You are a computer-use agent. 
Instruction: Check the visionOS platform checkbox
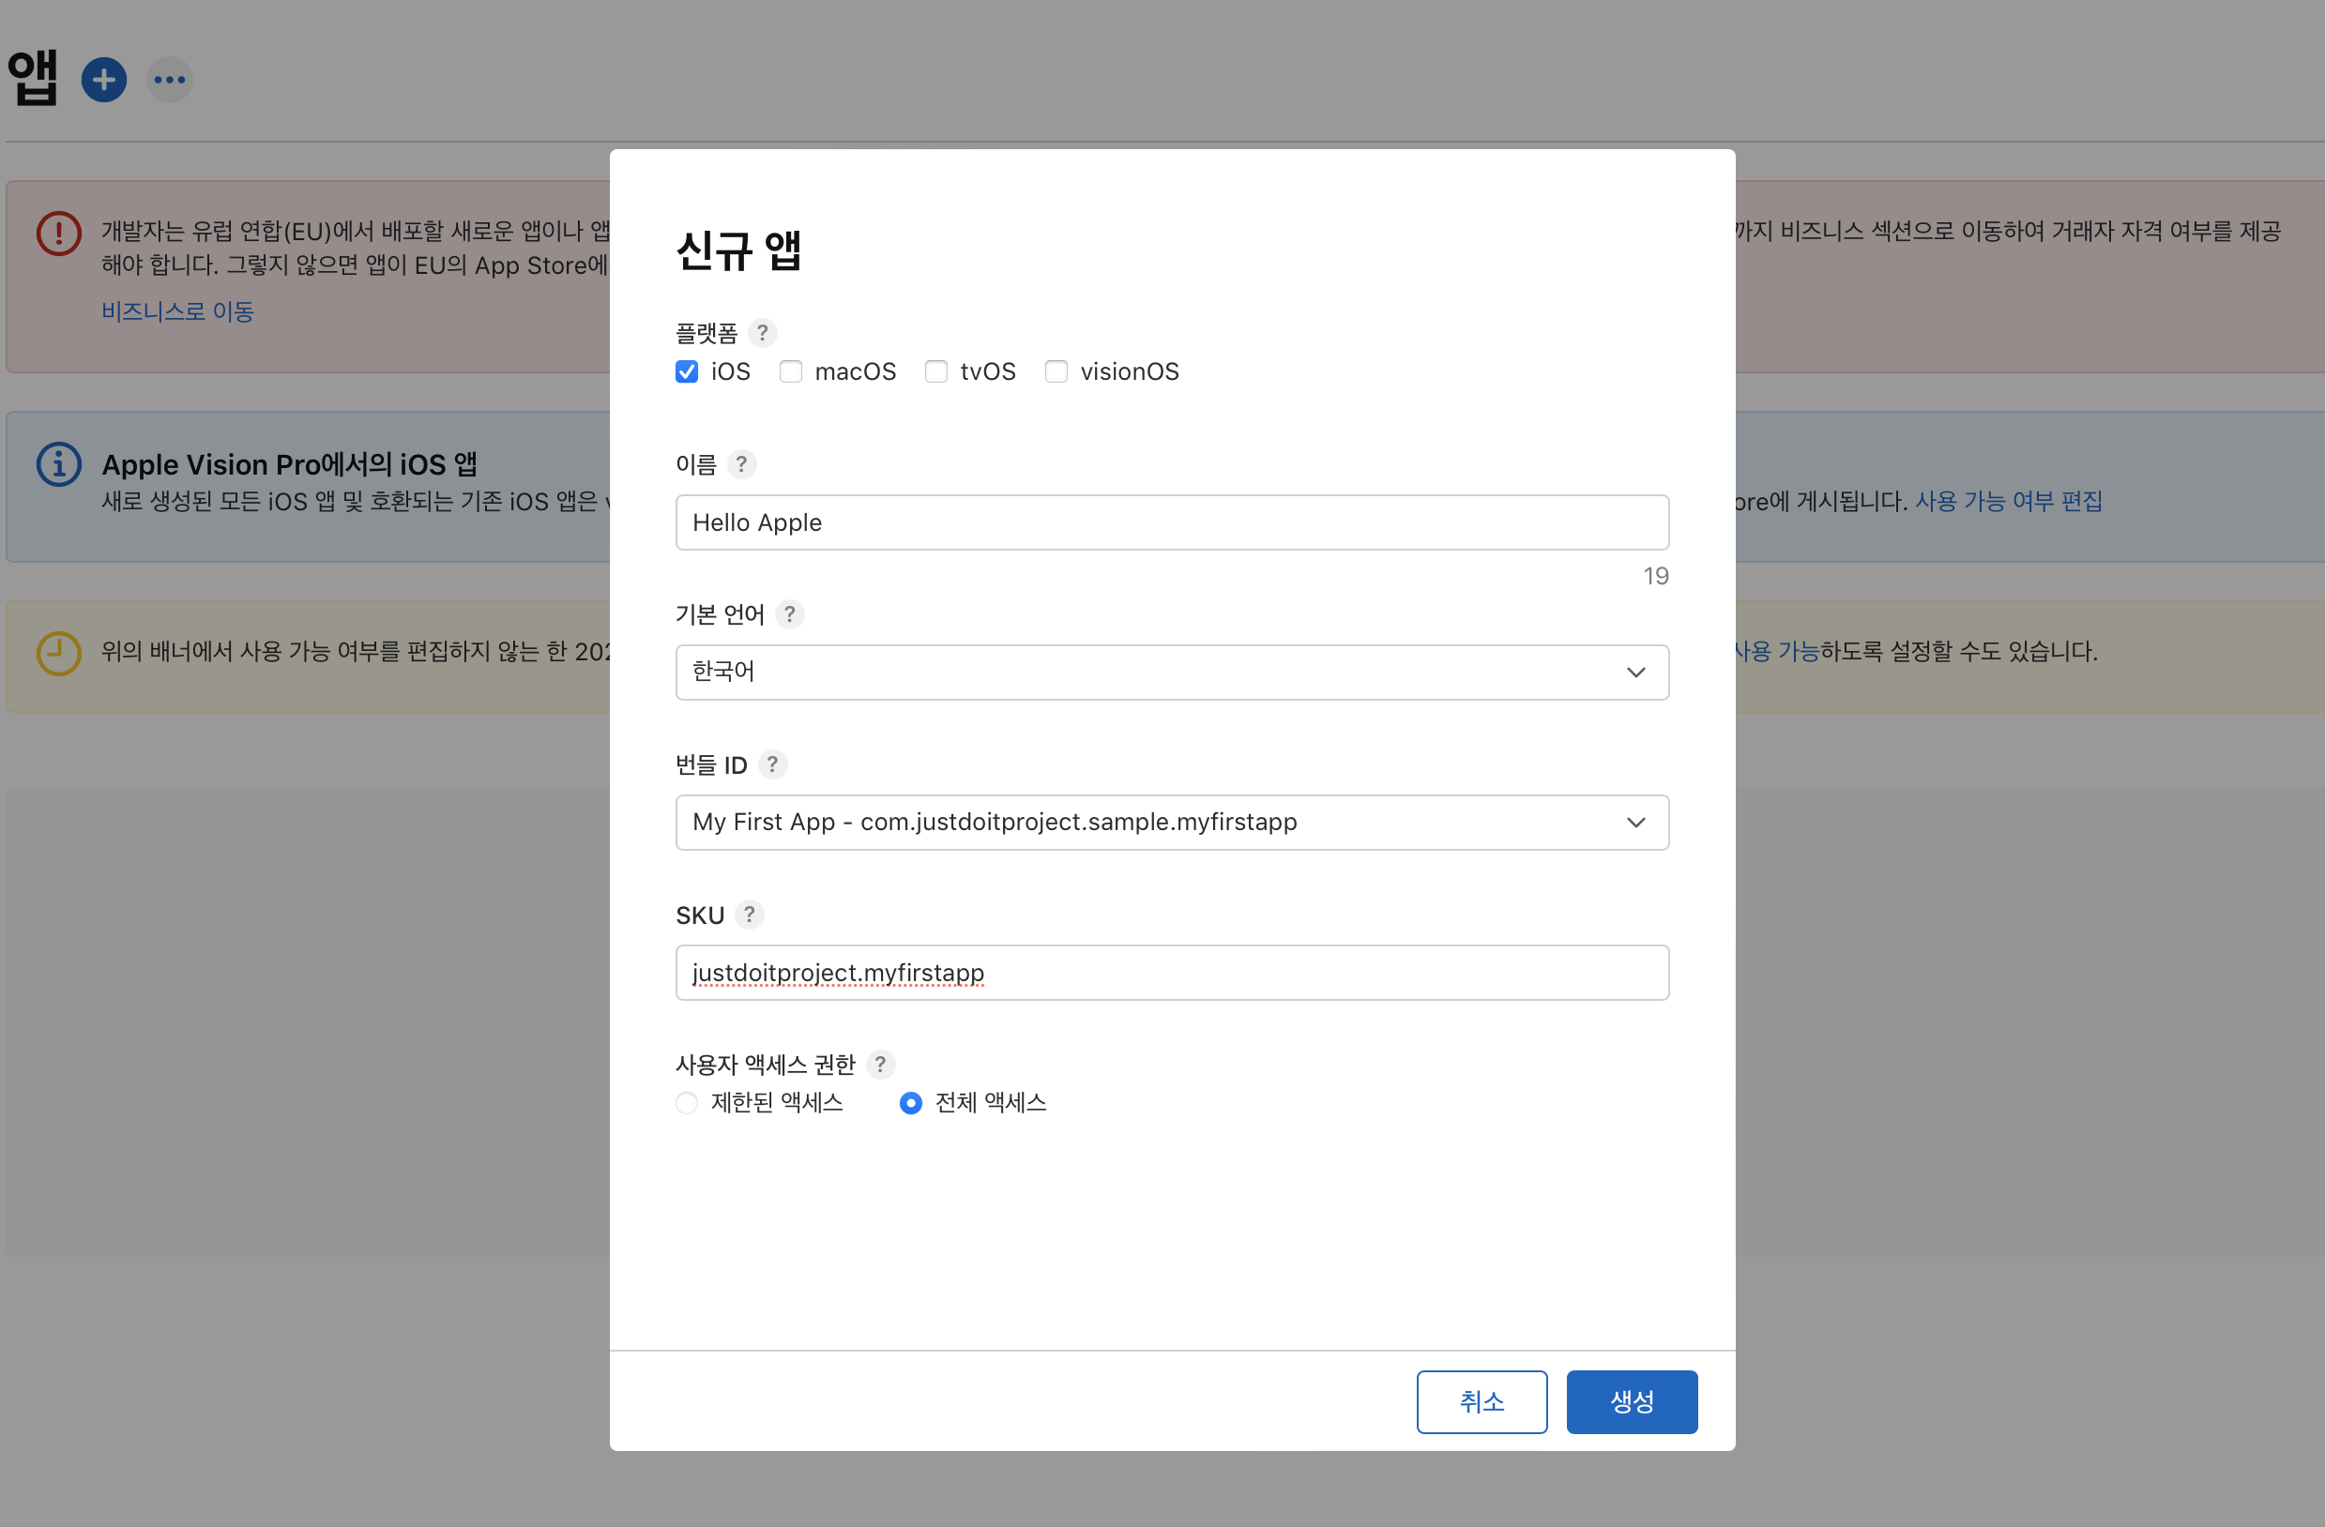pyautogui.click(x=1056, y=372)
